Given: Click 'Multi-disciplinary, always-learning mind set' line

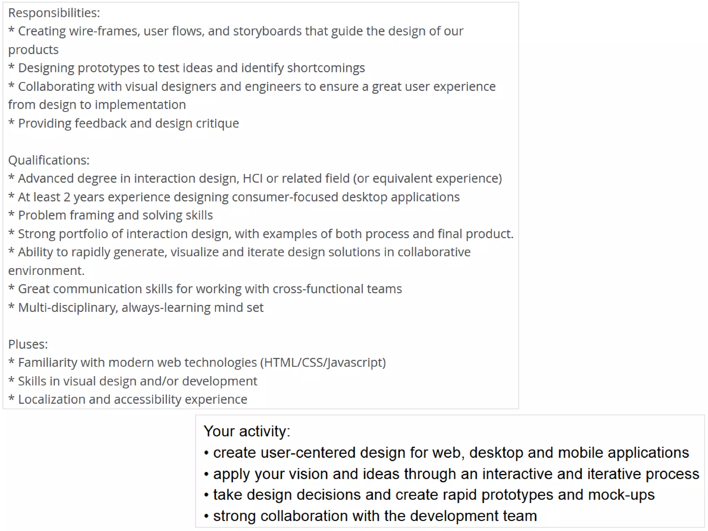Looking at the screenshot, I should coord(136,308).
